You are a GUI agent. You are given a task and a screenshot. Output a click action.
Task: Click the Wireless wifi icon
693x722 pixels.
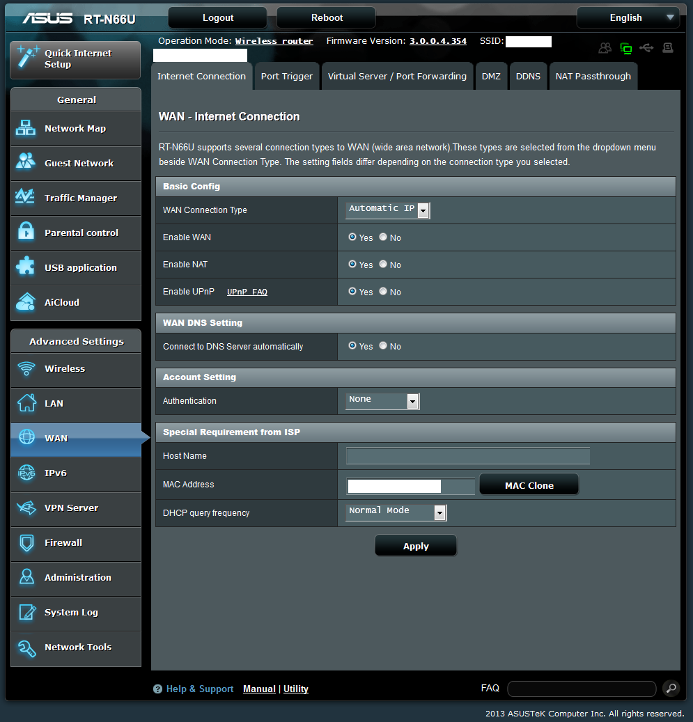point(26,368)
